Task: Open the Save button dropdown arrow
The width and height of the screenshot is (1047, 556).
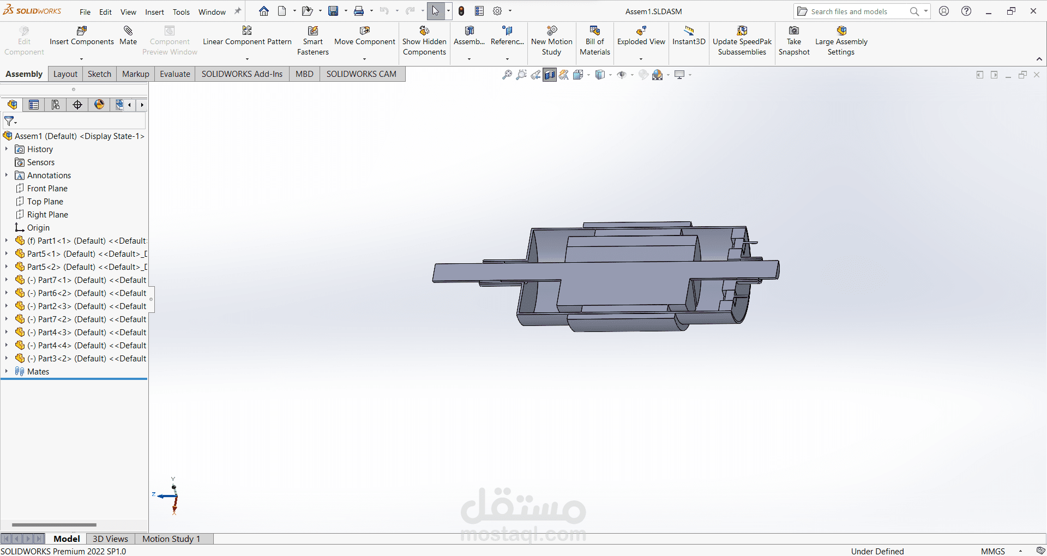Action: pyautogui.click(x=346, y=11)
